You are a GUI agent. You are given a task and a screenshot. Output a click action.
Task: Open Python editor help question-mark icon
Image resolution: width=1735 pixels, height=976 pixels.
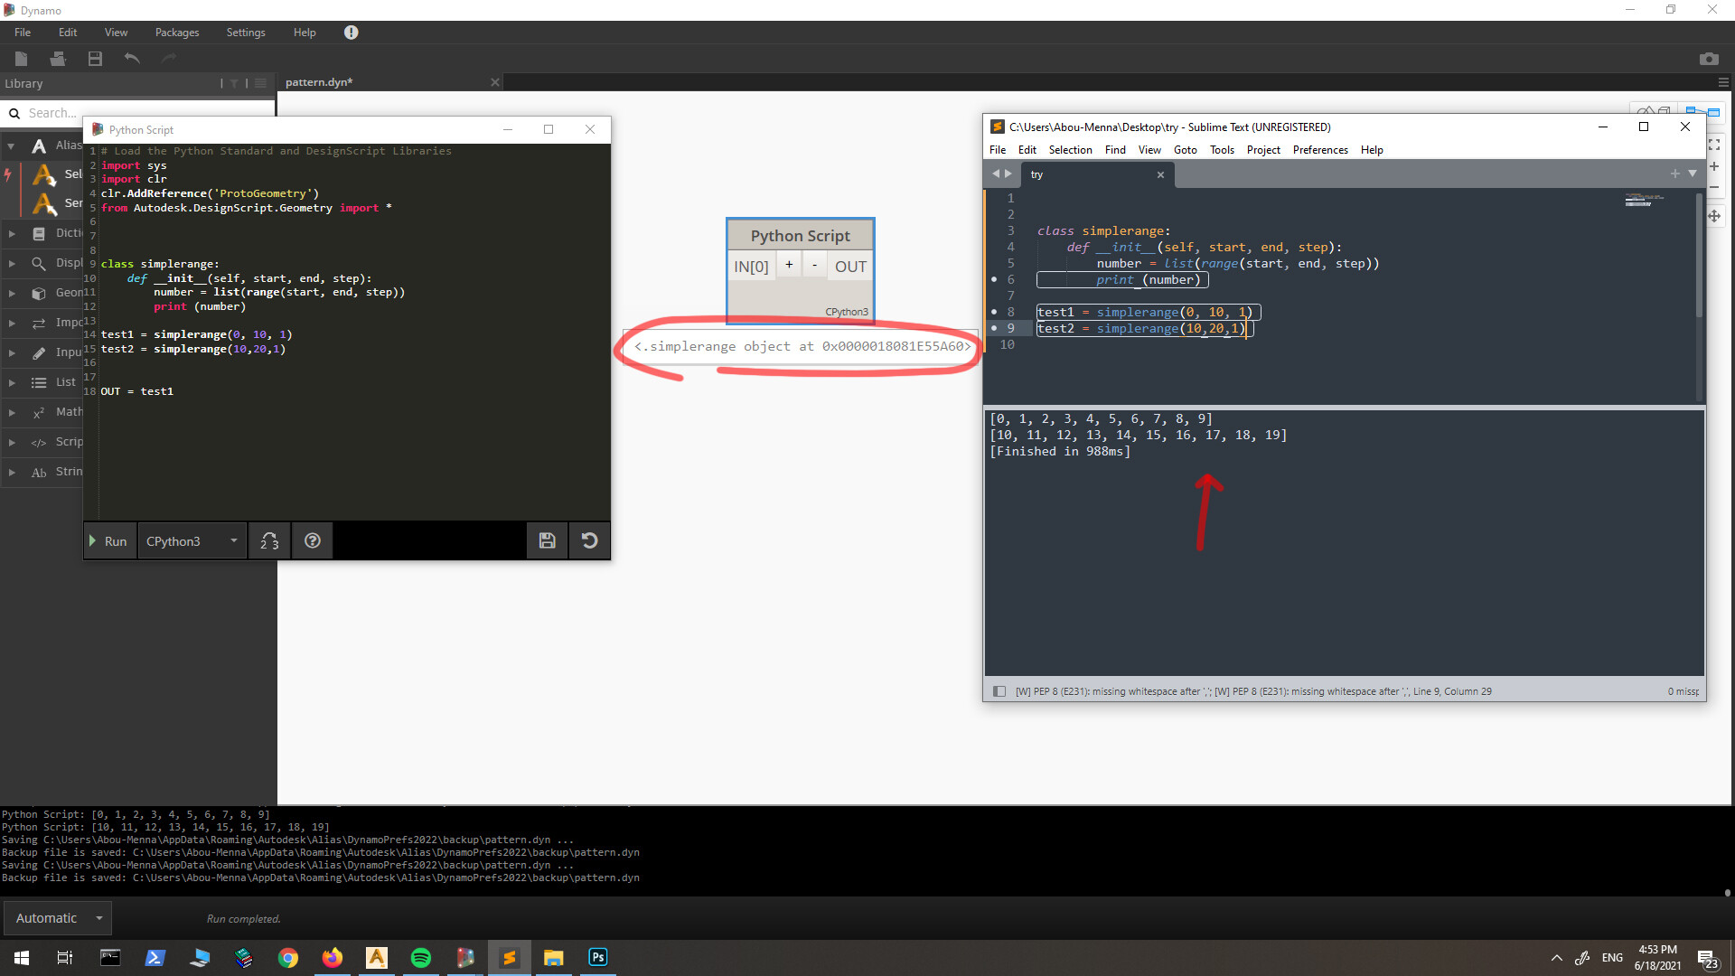point(312,540)
